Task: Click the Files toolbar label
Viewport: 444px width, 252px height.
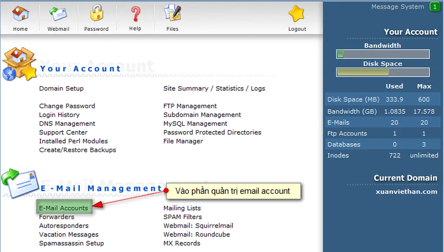Action: 173,29
